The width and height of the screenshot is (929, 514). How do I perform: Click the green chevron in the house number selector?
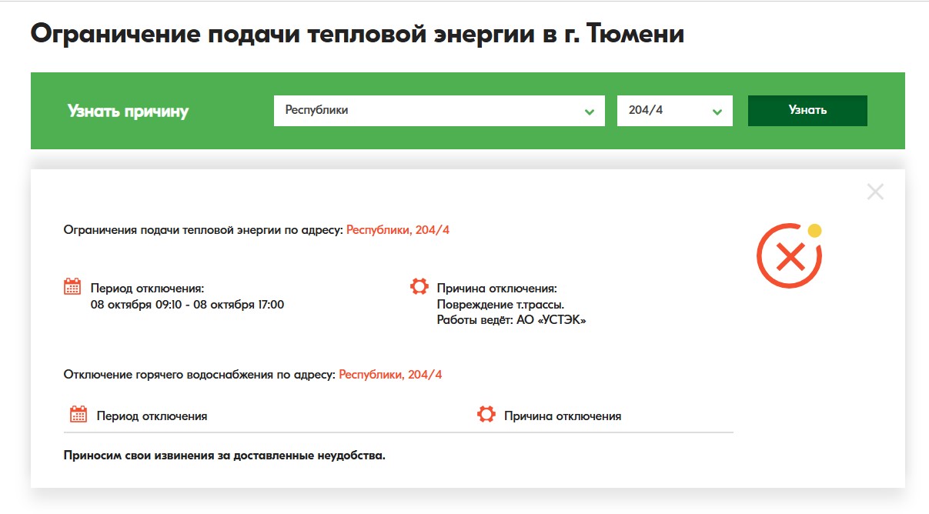coord(717,112)
